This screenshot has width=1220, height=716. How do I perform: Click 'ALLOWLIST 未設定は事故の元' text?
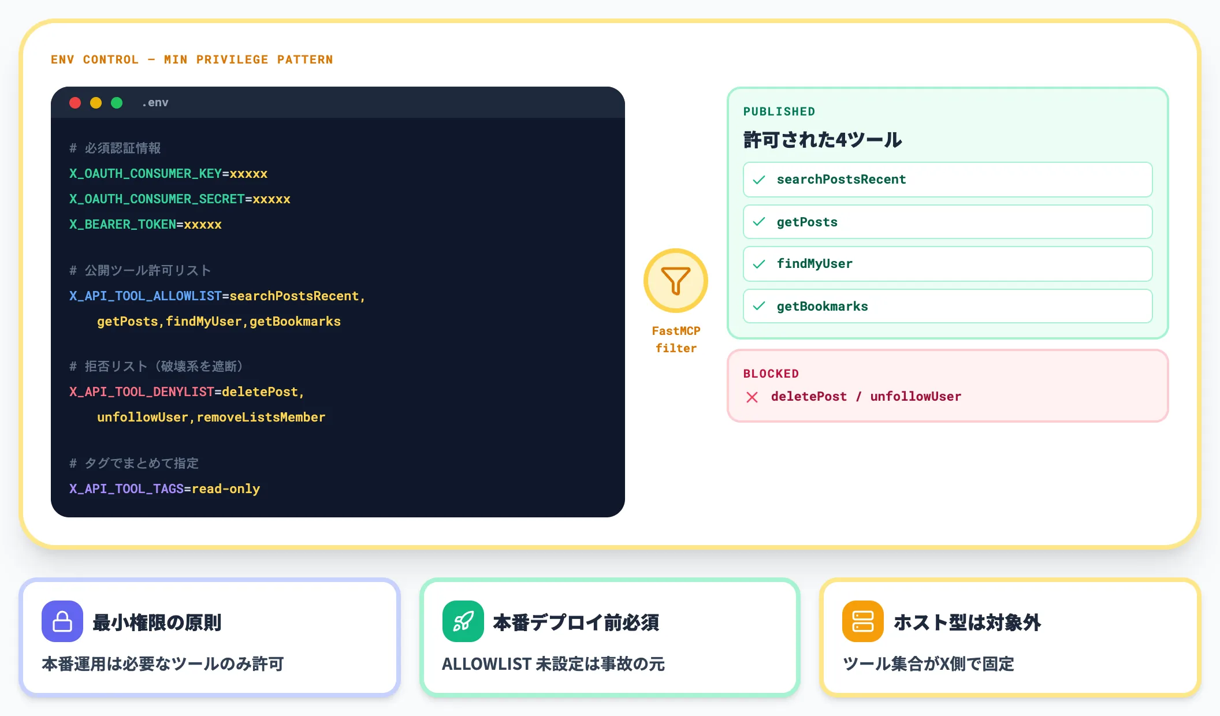coord(553,664)
